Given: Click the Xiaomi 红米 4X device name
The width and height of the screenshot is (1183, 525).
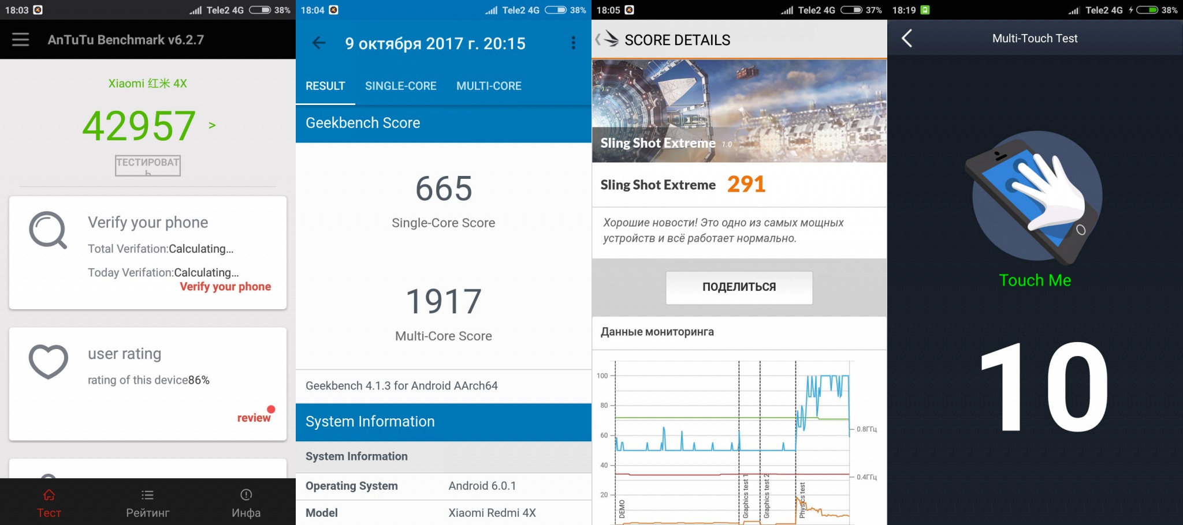Looking at the screenshot, I should tap(148, 83).
